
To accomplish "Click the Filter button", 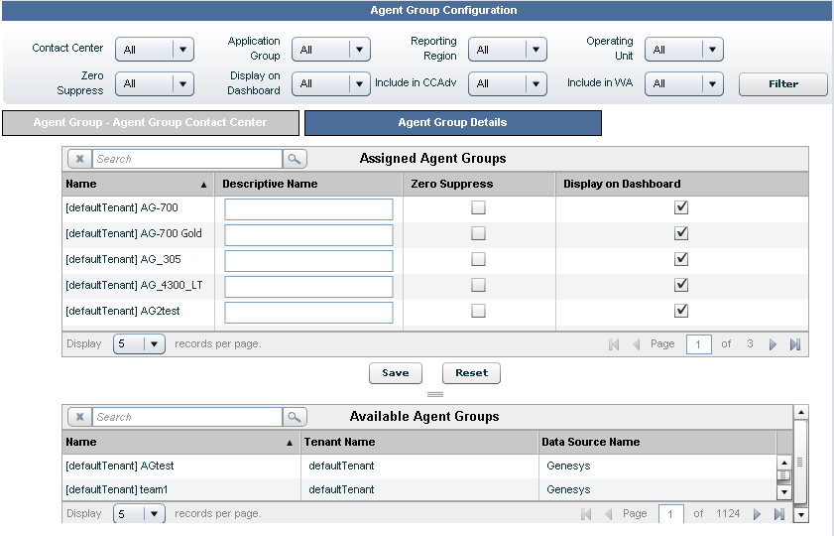I will pyautogui.click(x=783, y=84).
